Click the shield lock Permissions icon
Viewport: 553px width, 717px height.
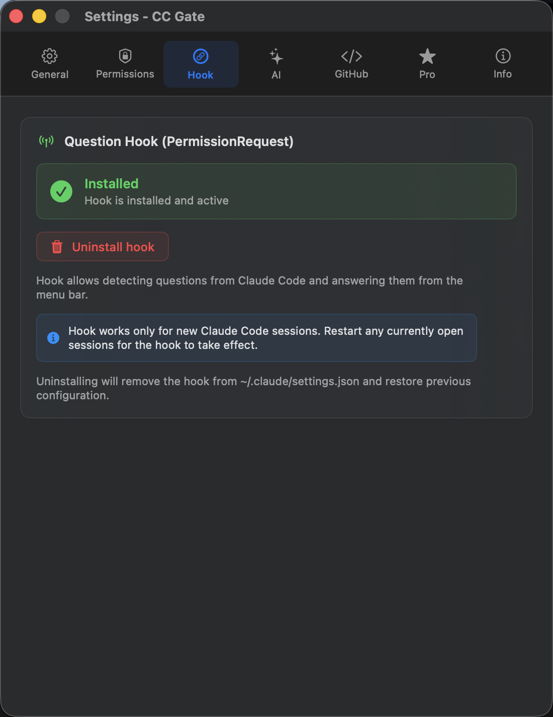click(x=125, y=56)
